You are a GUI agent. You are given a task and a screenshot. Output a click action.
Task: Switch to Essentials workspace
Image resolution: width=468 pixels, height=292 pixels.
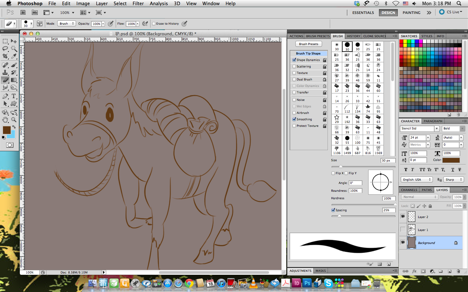[x=363, y=13]
